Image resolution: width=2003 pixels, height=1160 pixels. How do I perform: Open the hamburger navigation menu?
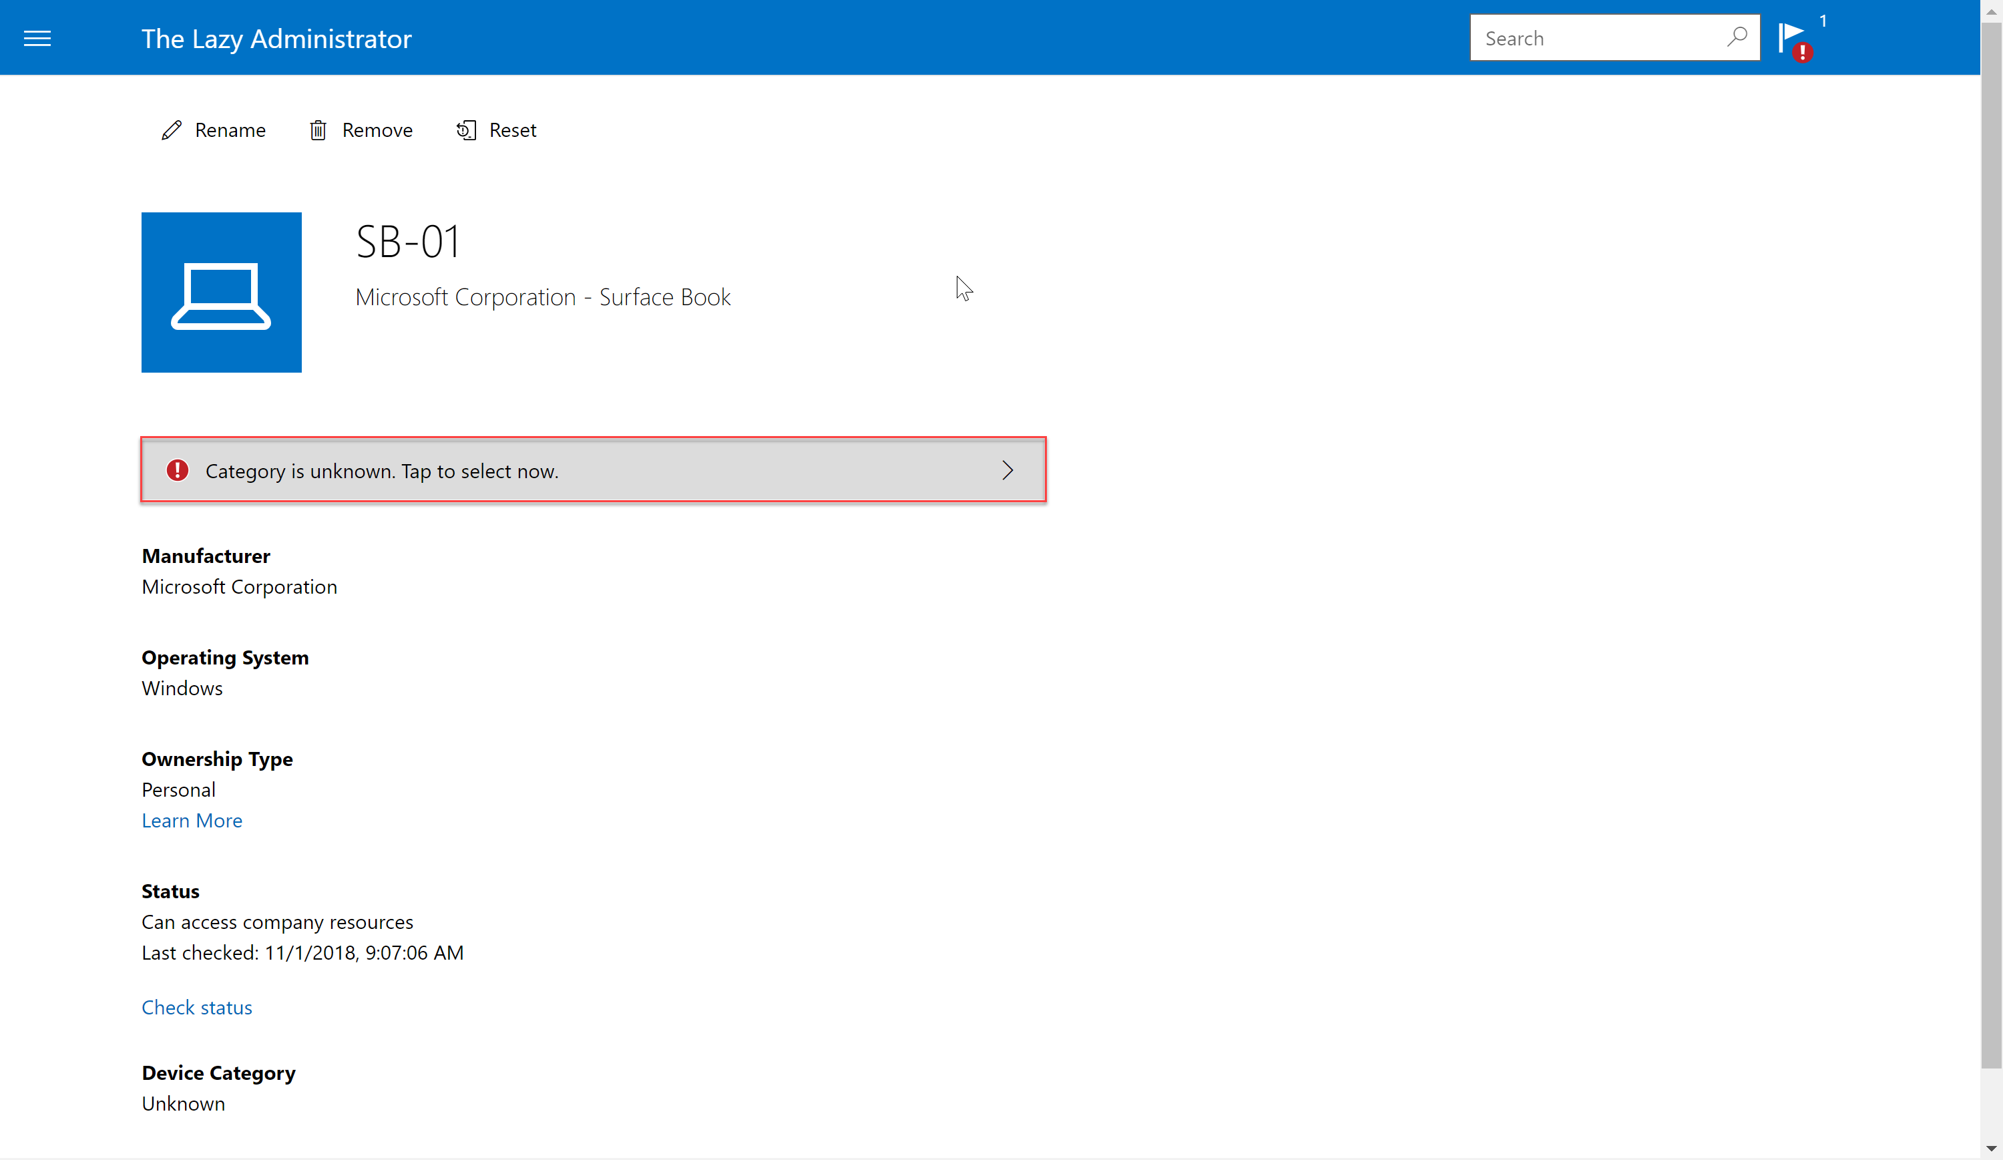point(37,38)
